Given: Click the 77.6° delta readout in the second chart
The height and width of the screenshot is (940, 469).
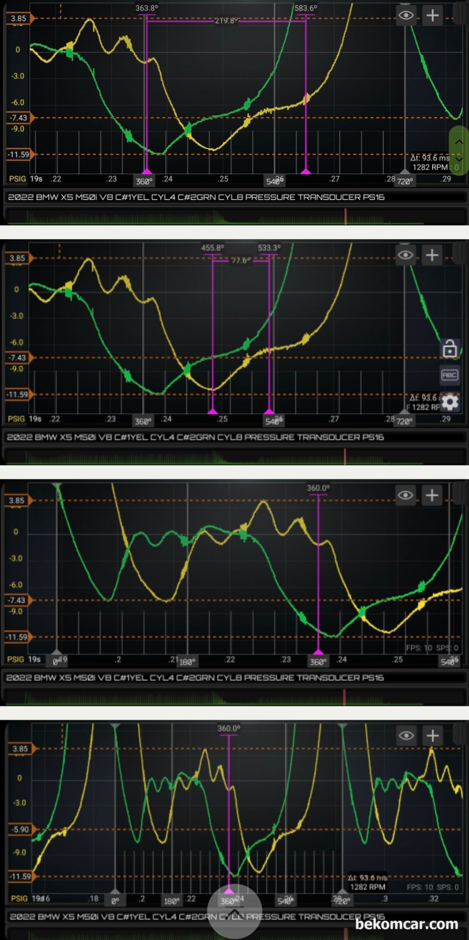Looking at the screenshot, I should coord(241,260).
